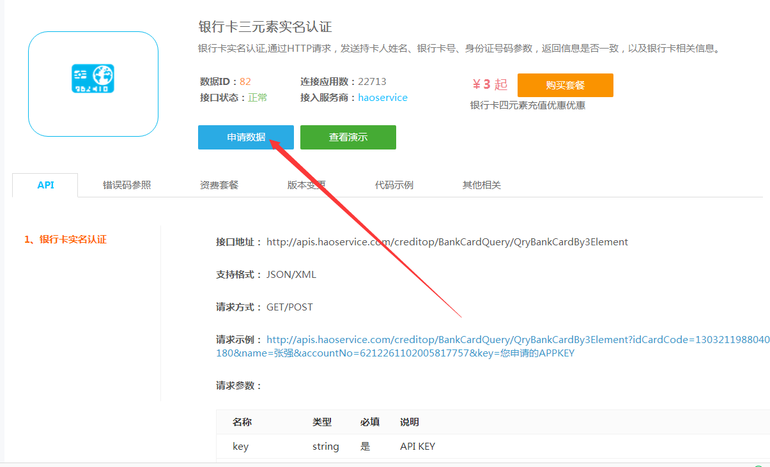Viewport: 770px width, 467px height.
Task: Switch to the 其他相关 tab
Action: 482,185
